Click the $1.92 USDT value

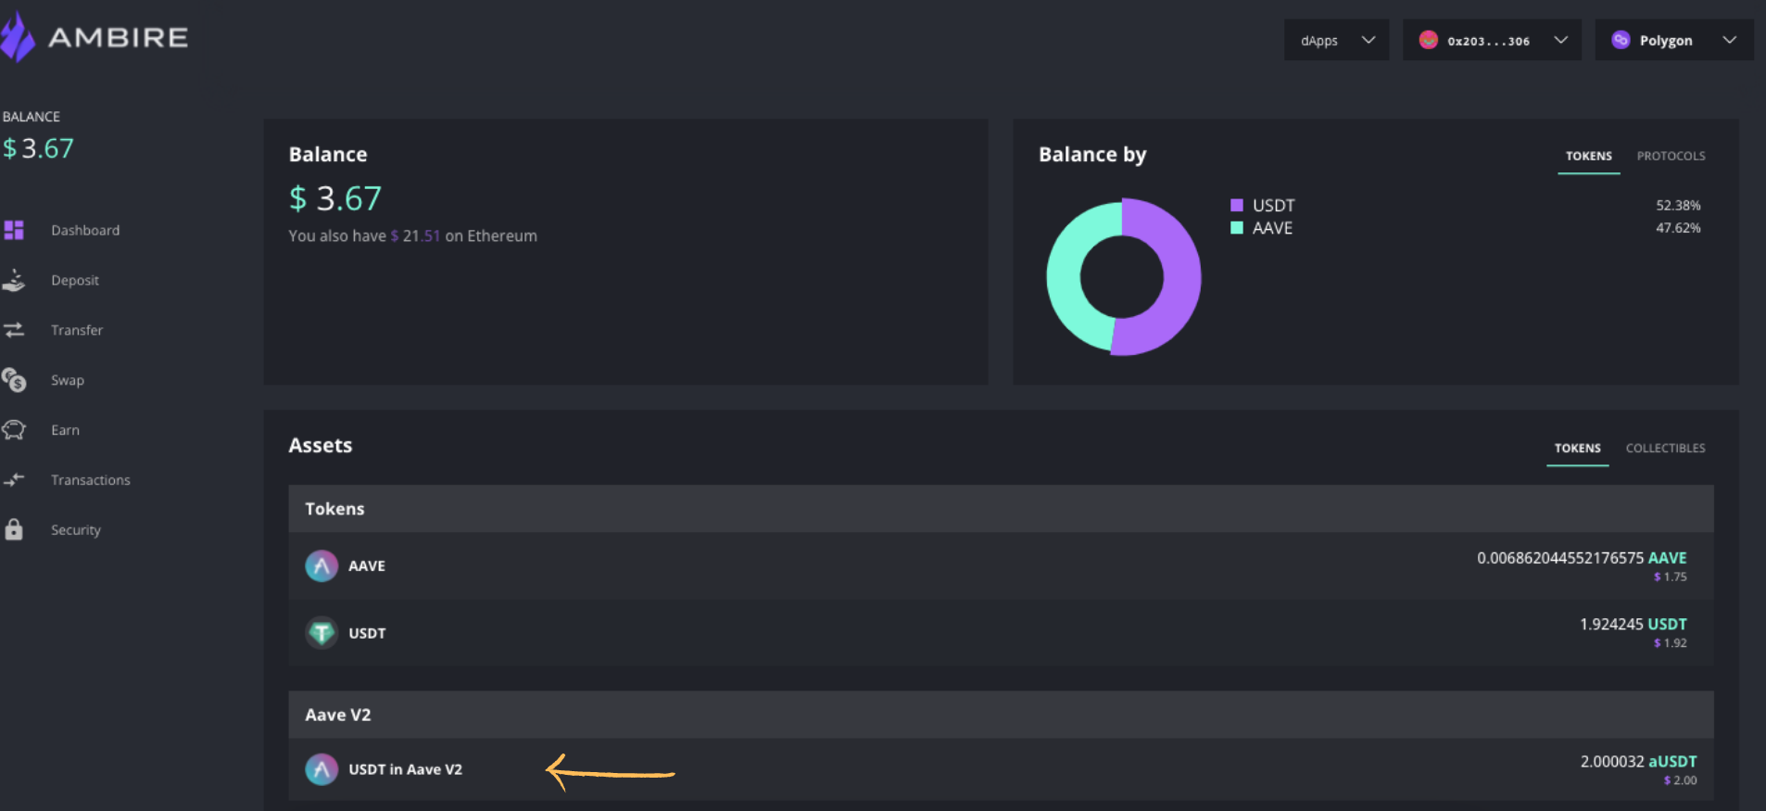pyautogui.click(x=1670, y=642)
